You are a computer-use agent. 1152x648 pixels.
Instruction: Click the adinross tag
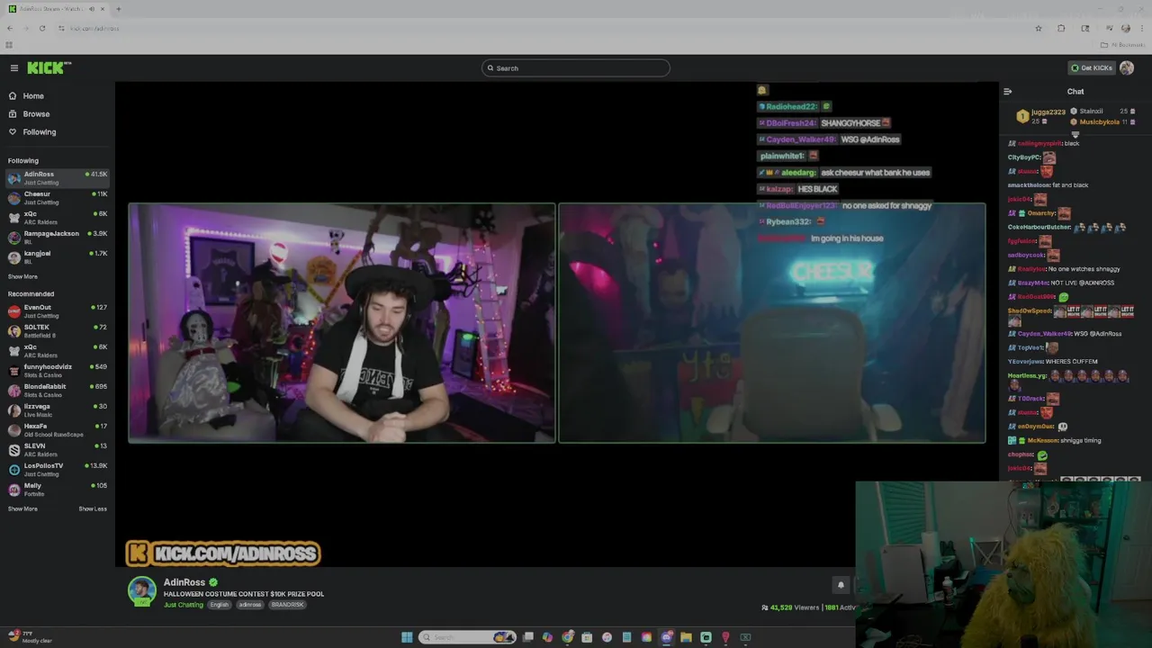point(249,605)
